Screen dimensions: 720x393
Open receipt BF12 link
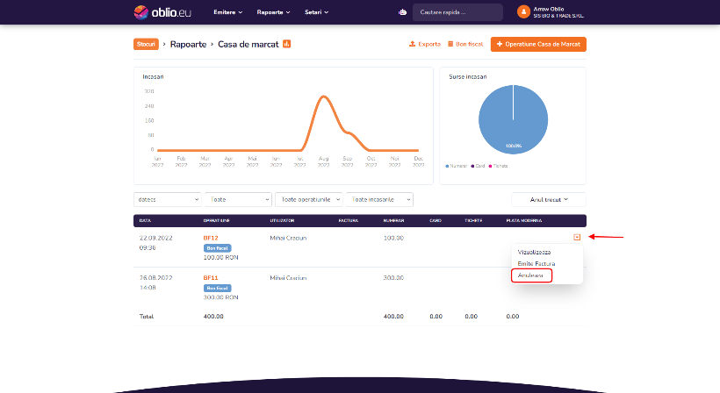211,238
